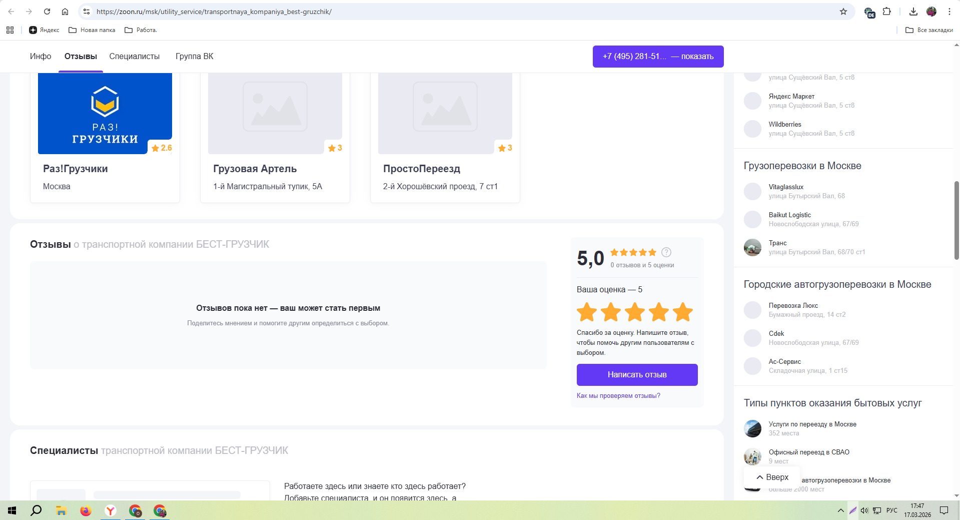Click the browser back arrow
The height and width of the screenshot is (520, 960).
pos(11,12)
